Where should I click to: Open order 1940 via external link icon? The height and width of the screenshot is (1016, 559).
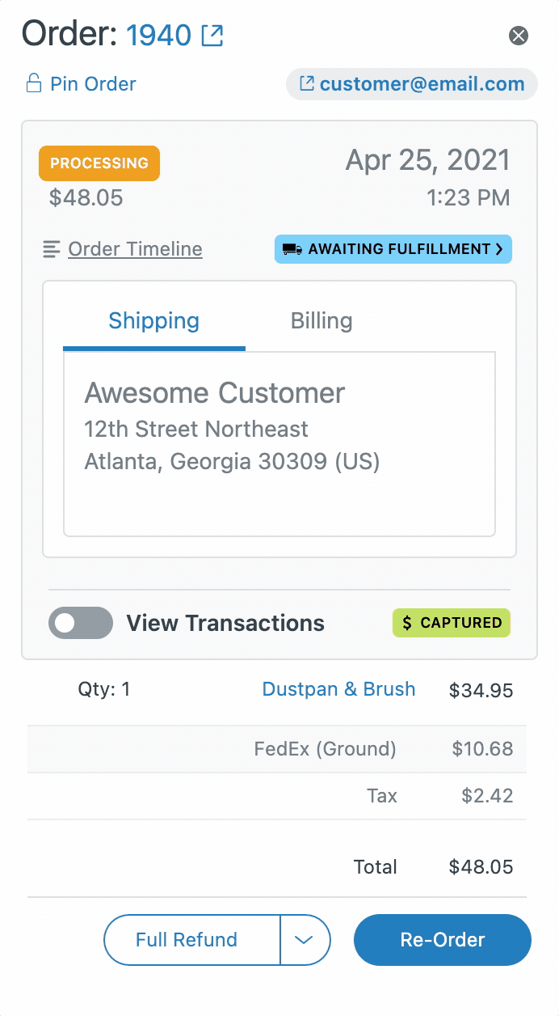click(x=212, y=36)
